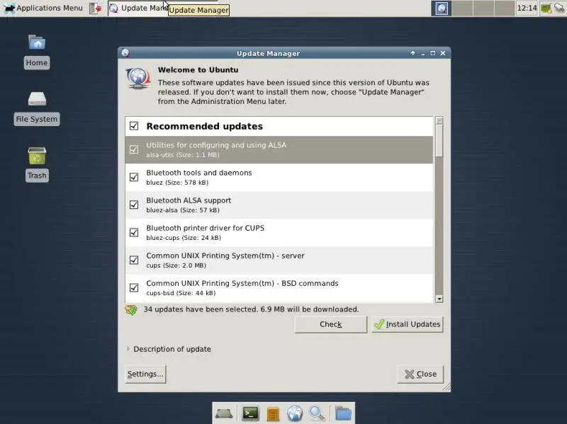Click the update list scrollbar down arrow
Viewport: 567px width, 424px height.
click(439, 299)
